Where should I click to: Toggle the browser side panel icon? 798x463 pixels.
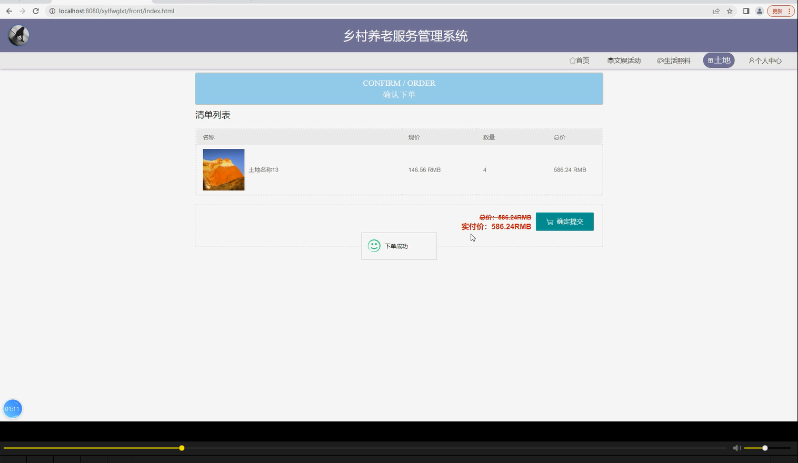pyautogui.click(x=746, y=11)
